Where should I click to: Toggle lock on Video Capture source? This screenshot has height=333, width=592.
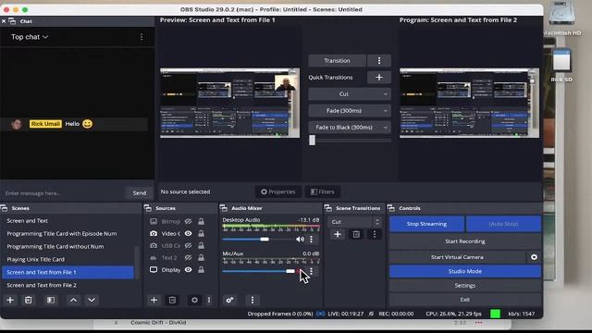[202, 234]
